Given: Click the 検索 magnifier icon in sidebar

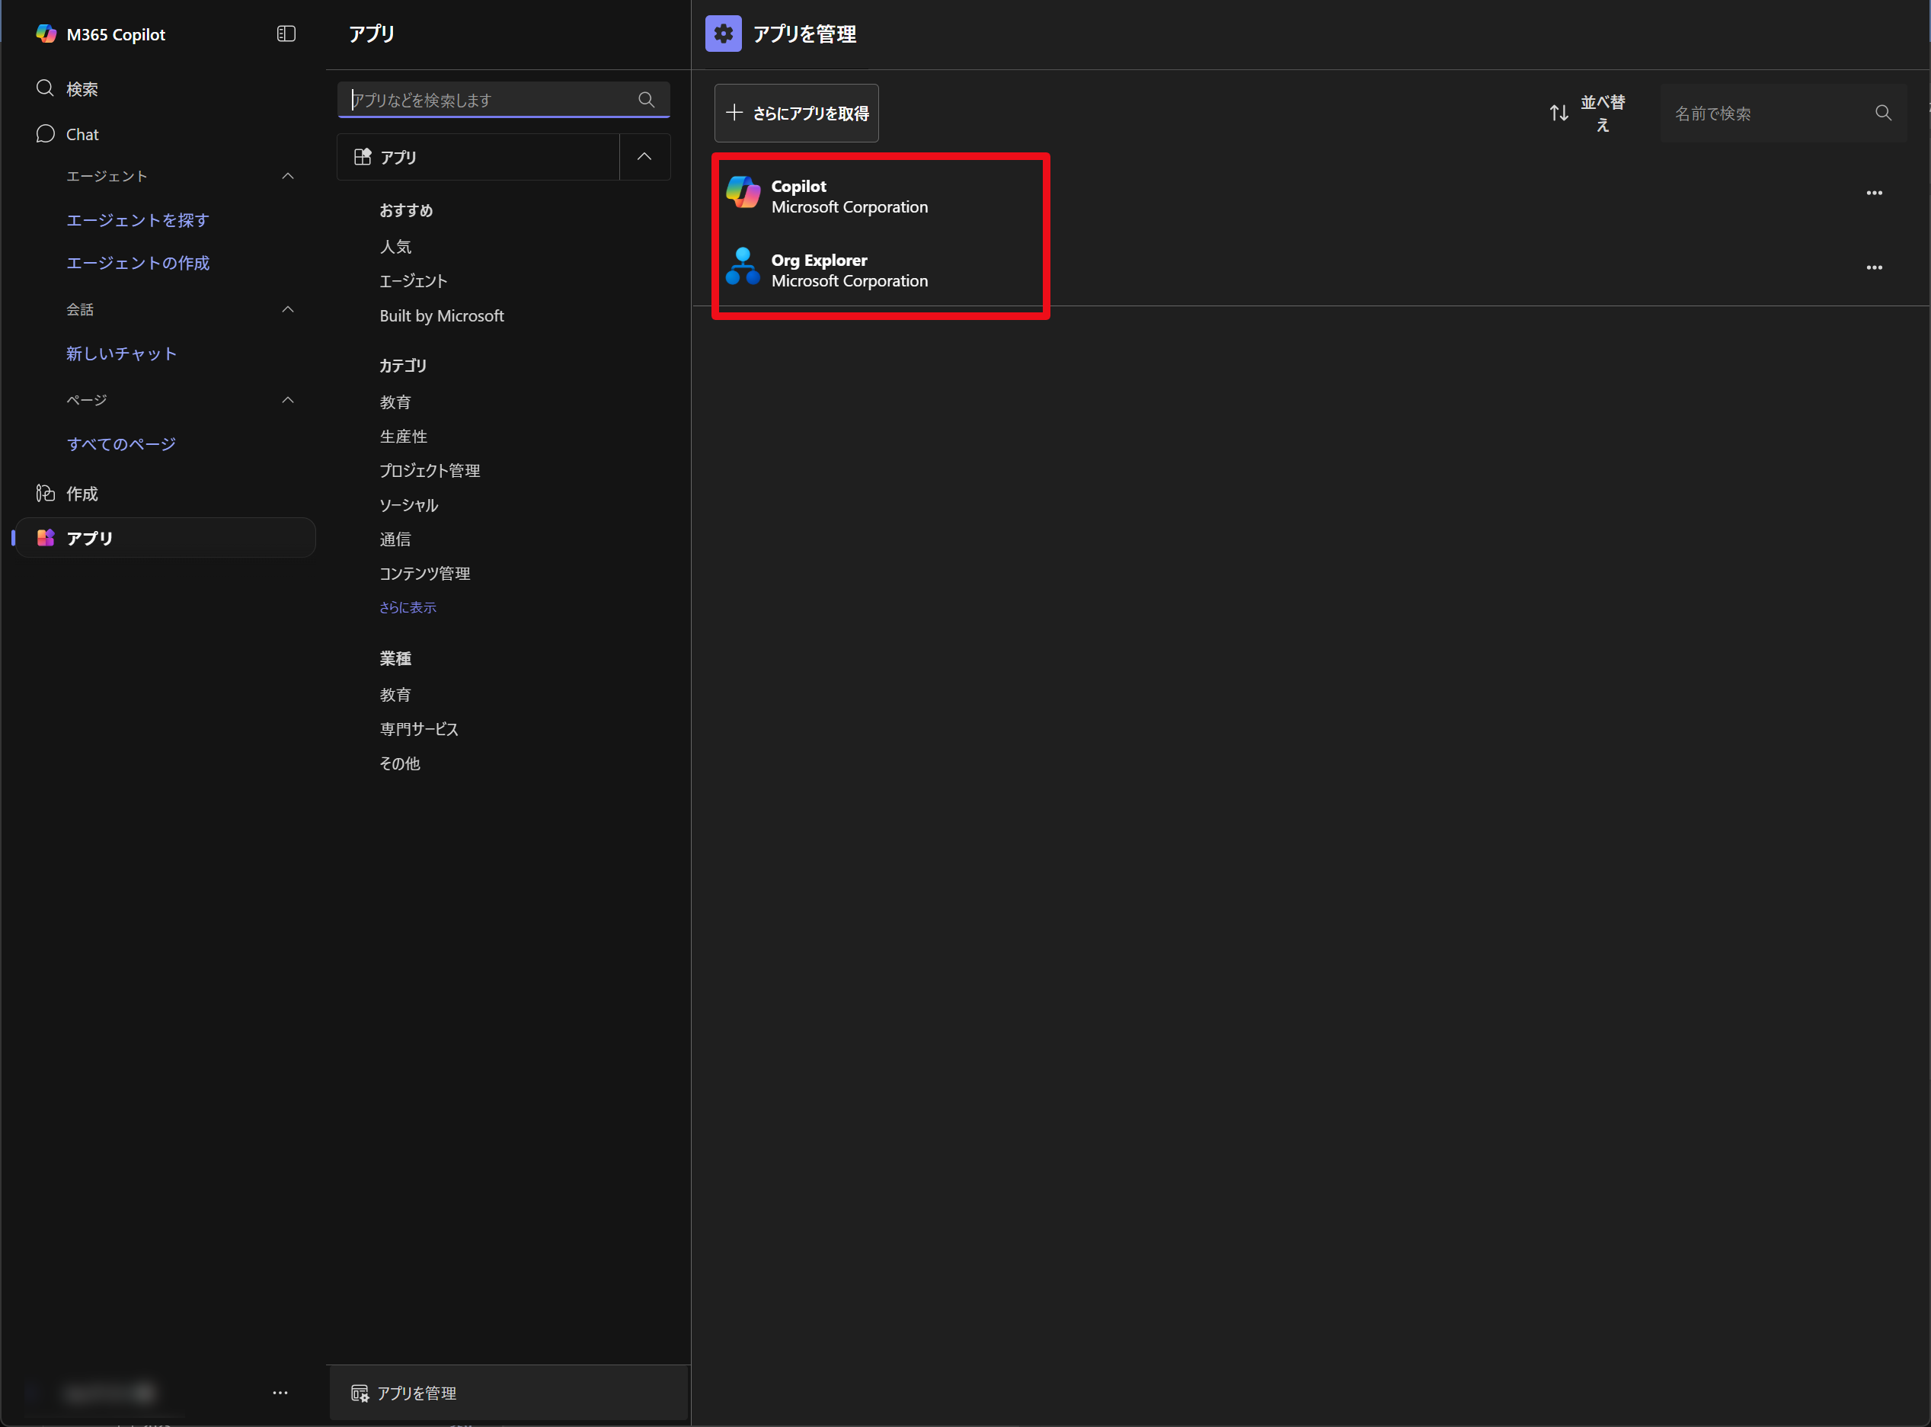Looking at the screenshot, I should pyautogui.click(x=45, y=88).
